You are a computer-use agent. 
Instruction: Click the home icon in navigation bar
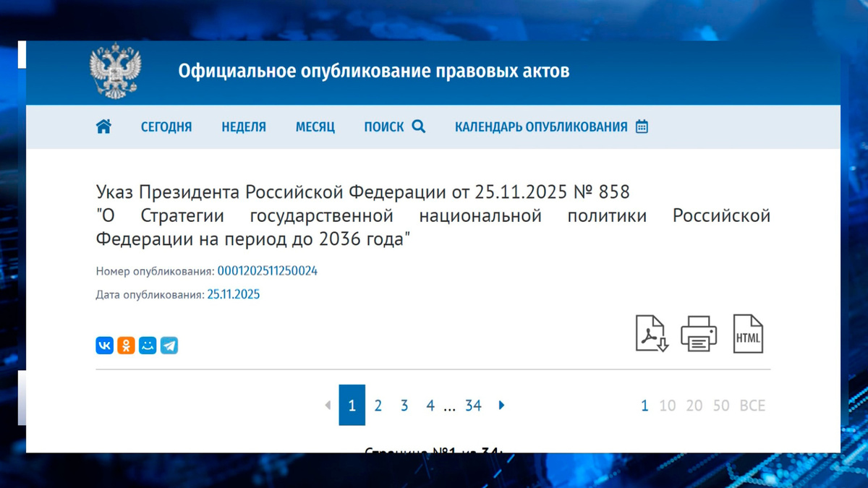103,127
